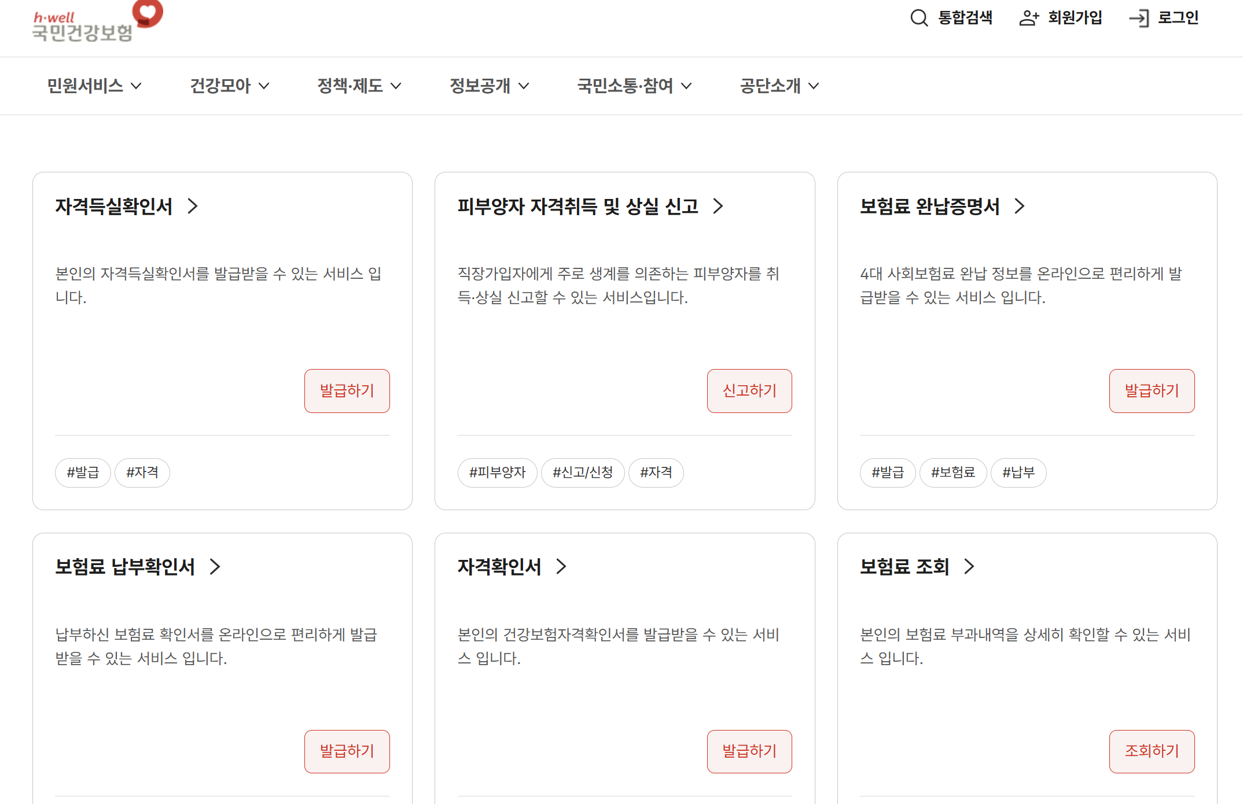Open 보험료 조회 via its arrow icon

coord(970,567)
